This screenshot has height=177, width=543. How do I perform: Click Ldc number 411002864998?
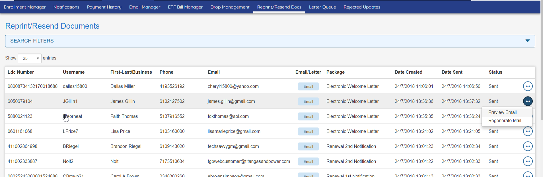22,146
